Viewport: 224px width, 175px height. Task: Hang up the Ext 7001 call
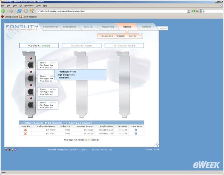(25, 134)
